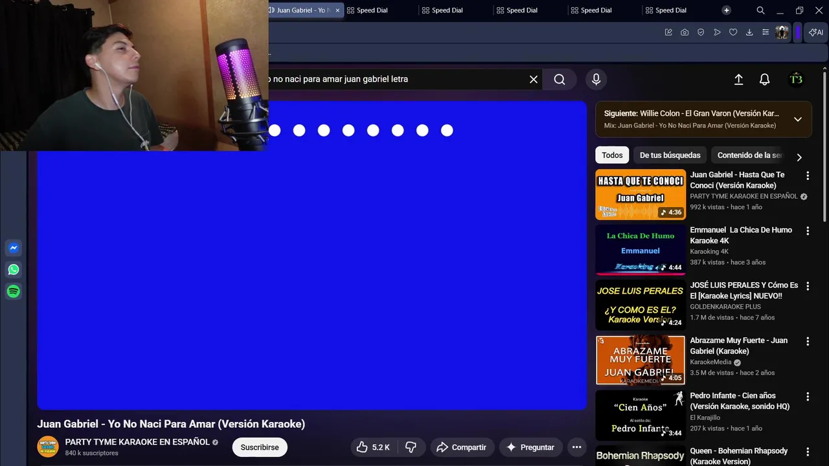Open options for Pedro Infante Cien años video
829x466 pixels.
coord(807,396)
